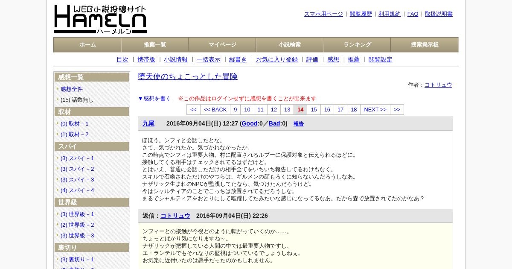512x269 pixels.
Task: Open (3) 世界級－1 in the sidebar
Action: tap(77, 214)
